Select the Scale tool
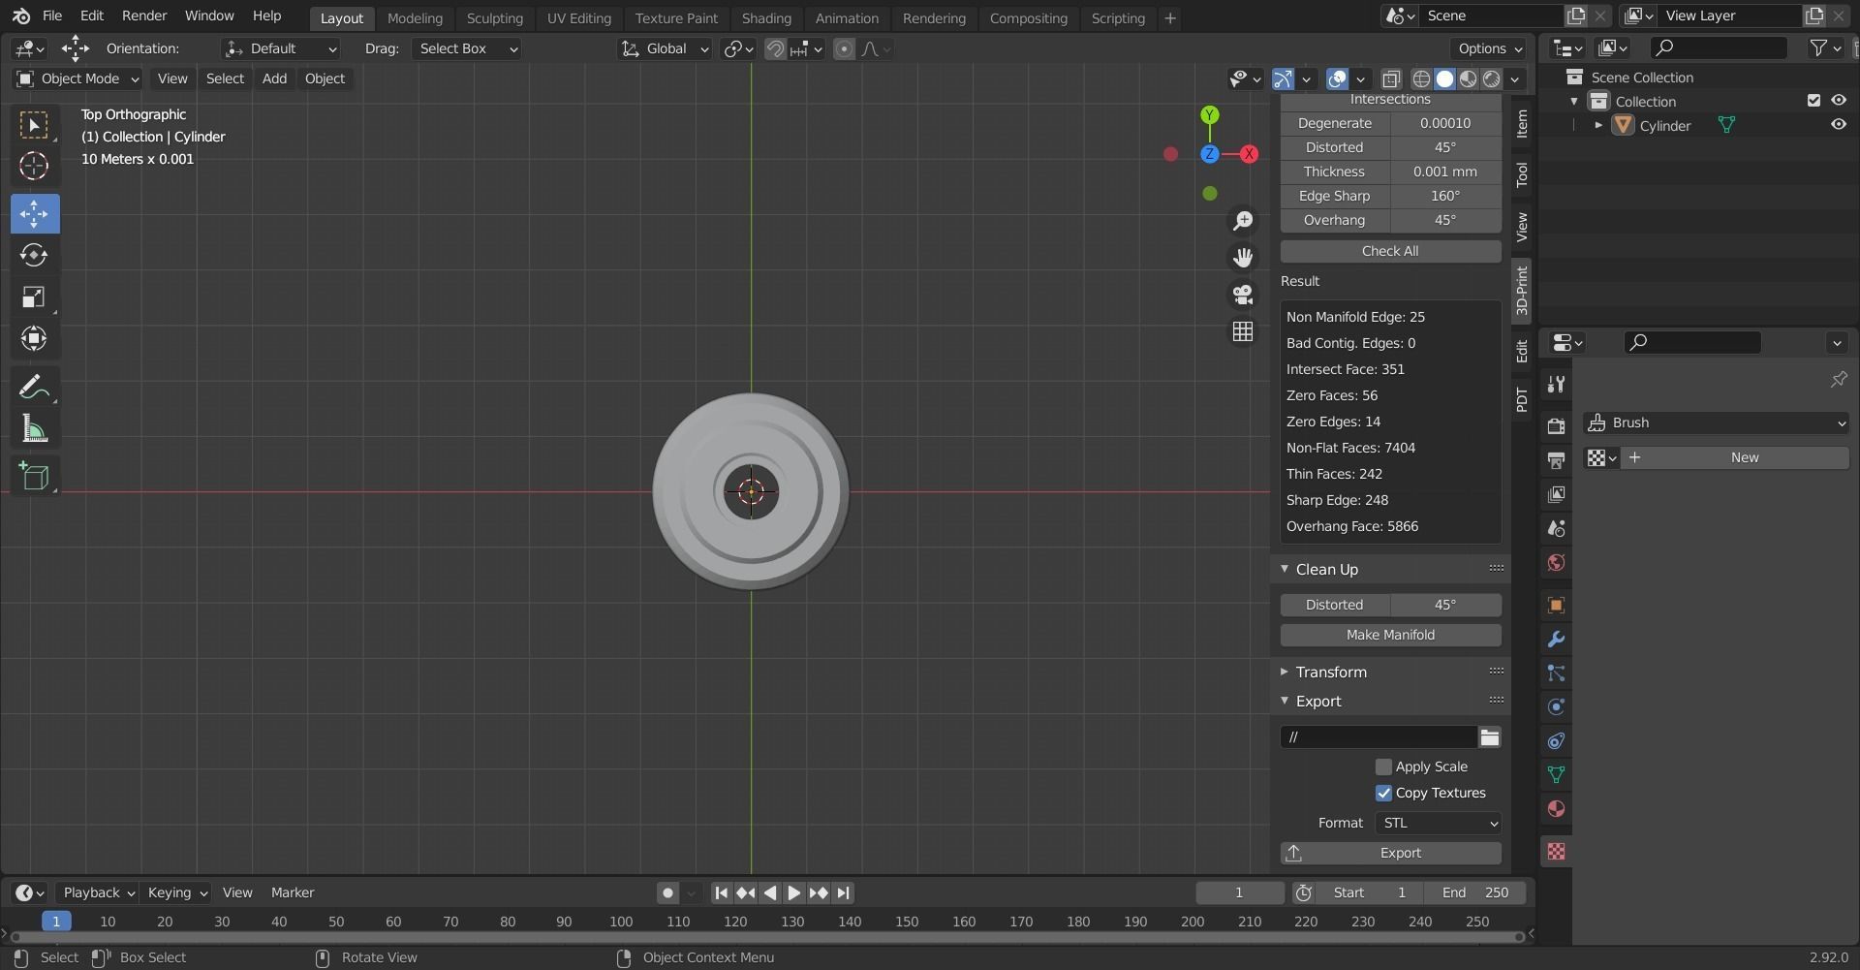Screen dimensions: 1860x970 35,297
